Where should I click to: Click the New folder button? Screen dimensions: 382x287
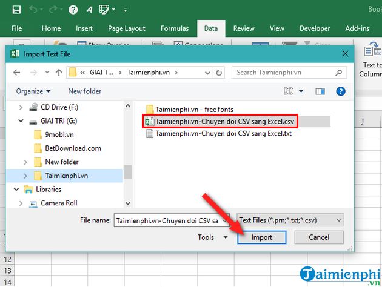pos(84,91)
